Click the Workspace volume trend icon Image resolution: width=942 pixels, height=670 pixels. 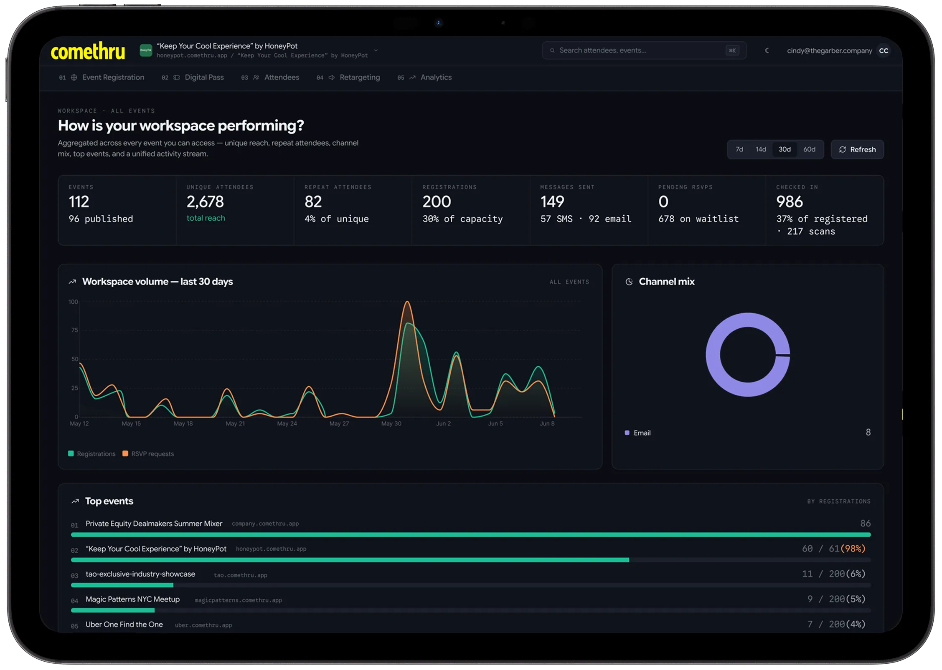click(x=72, y=282)
